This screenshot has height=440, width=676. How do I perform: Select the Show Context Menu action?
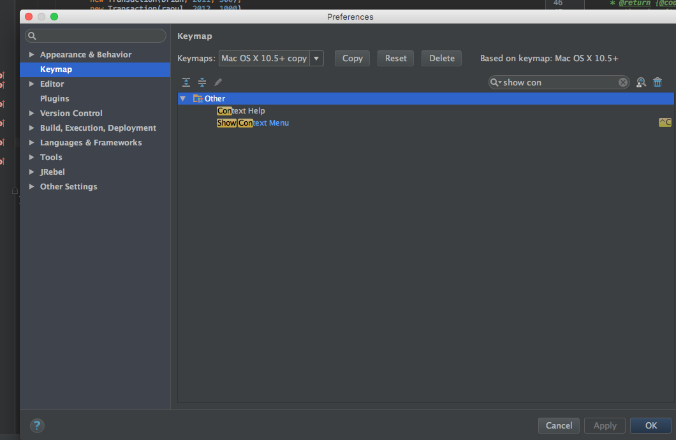[x=253, y=122]
